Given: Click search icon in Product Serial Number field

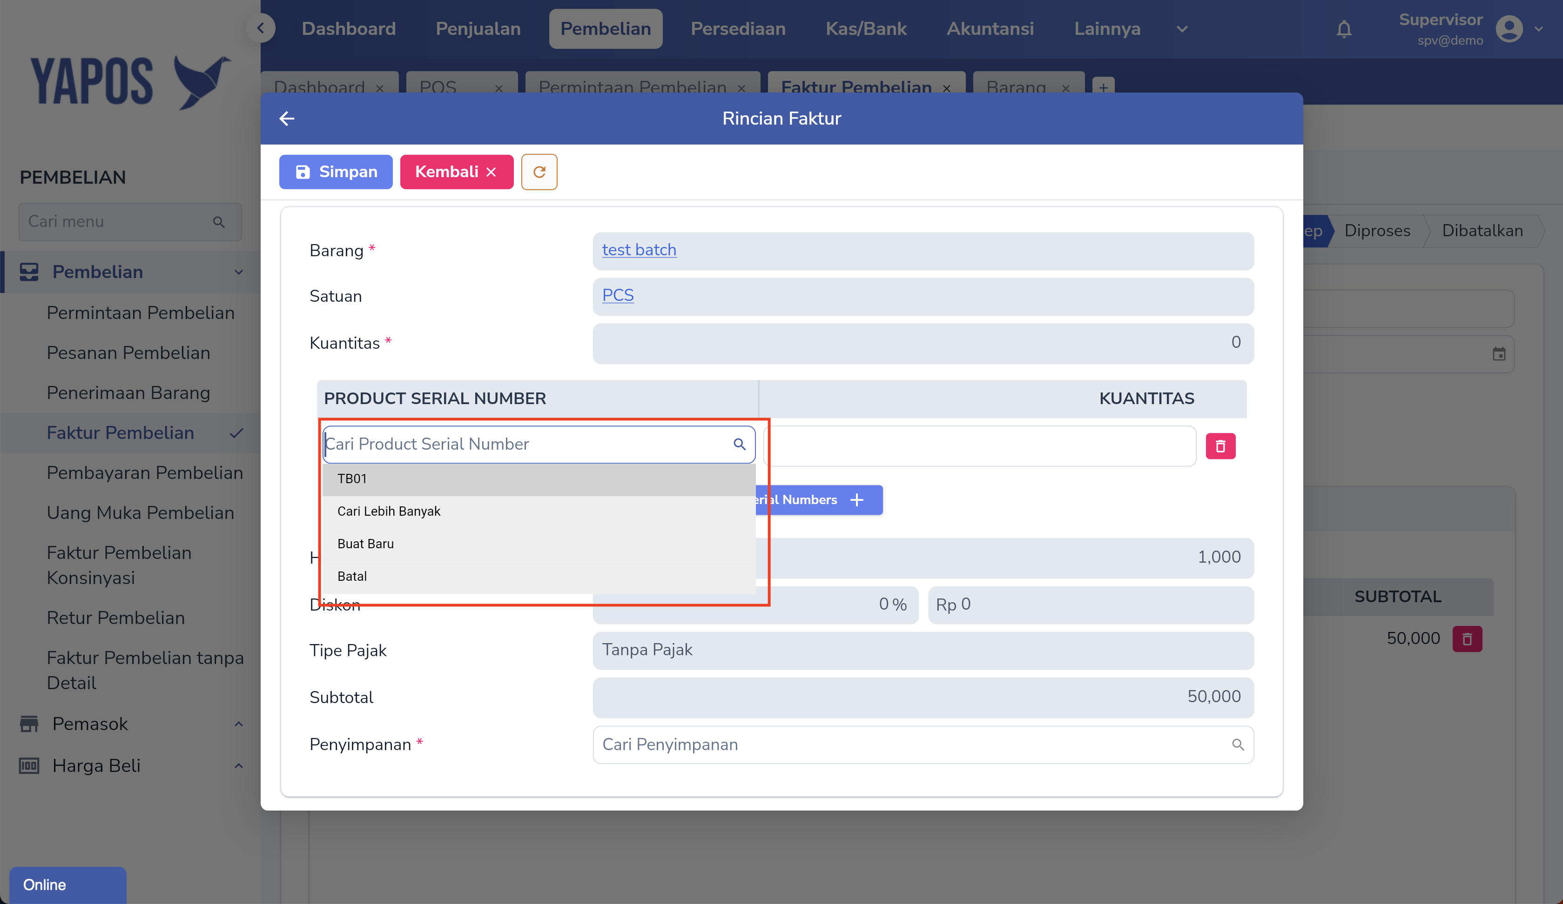Looking at the screenshot, I should pyautogui.click(x=739, y=444).
